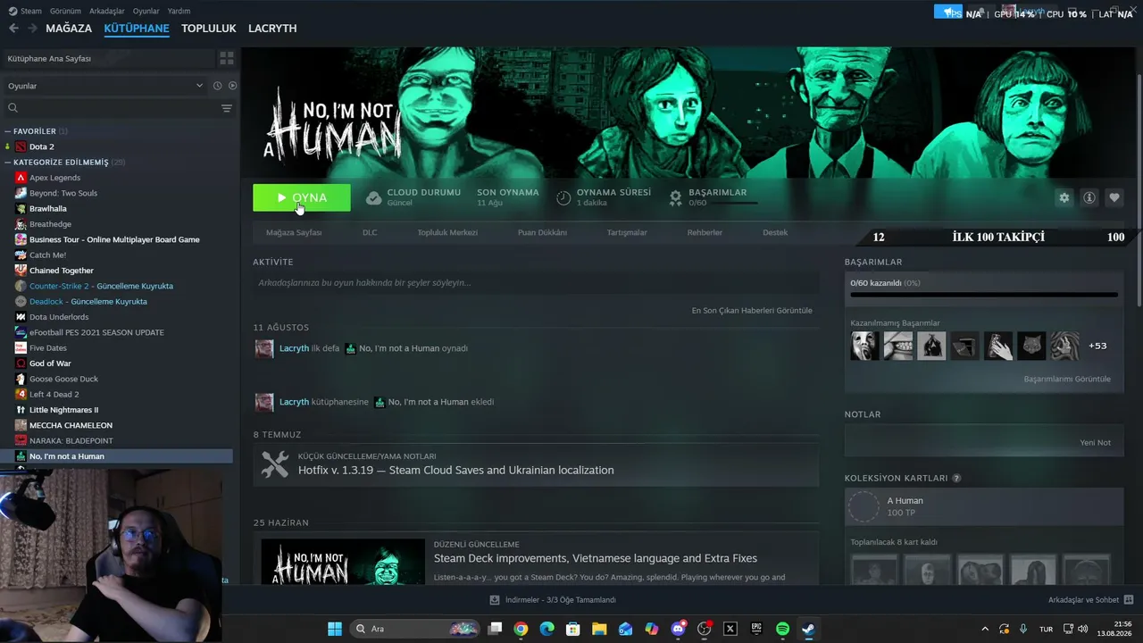
Task: Open Arkadaşlar ve Sohbet chat icon
Action: click(1128, 600)
